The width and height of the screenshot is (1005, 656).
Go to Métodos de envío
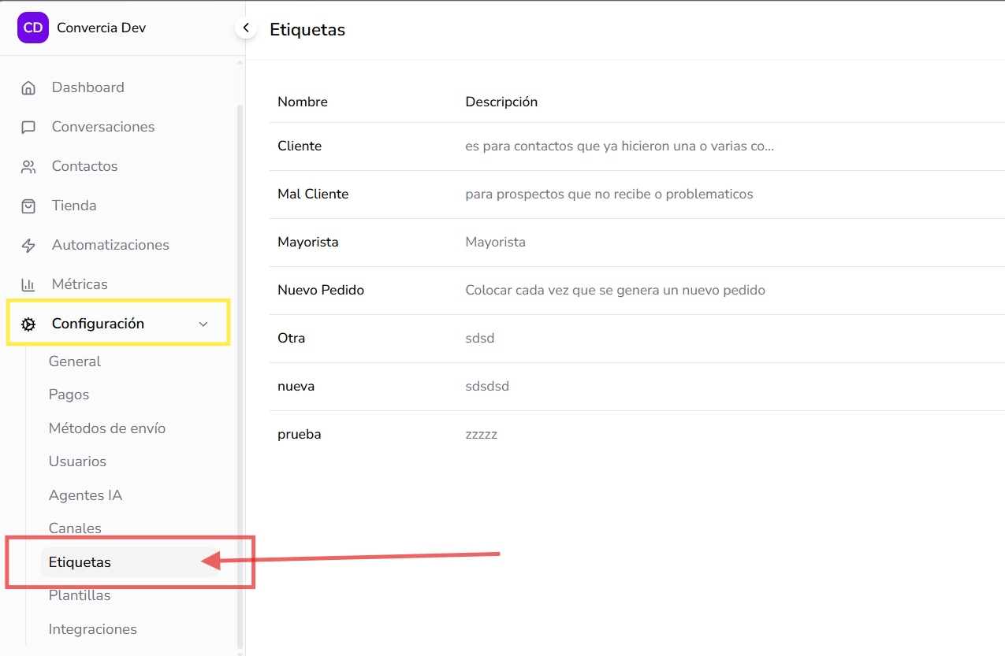click(x=107, y=428)
